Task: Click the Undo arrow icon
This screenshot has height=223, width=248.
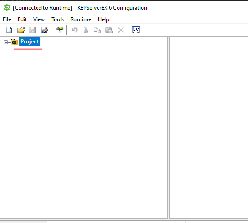Action: (74, 30)
